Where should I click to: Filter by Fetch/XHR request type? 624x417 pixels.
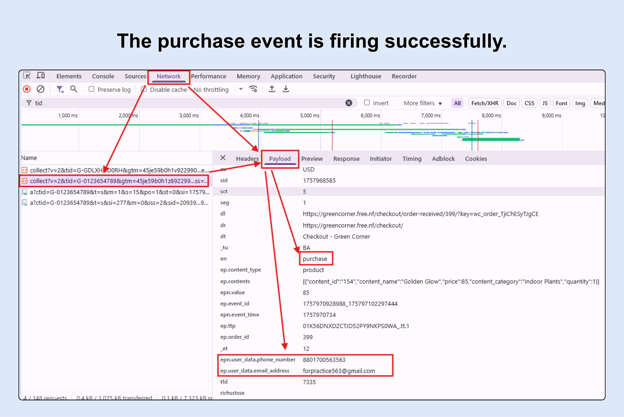pos(484,103)
